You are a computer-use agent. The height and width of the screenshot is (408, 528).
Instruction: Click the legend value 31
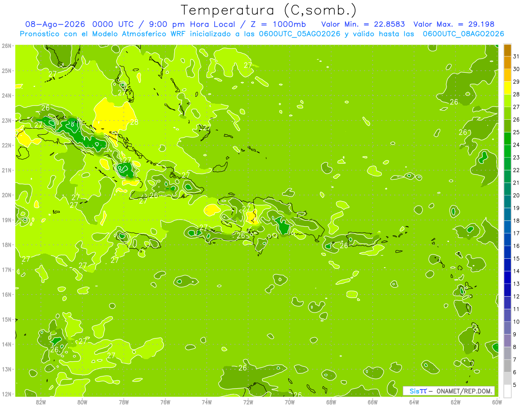click(x=517, y=56)
